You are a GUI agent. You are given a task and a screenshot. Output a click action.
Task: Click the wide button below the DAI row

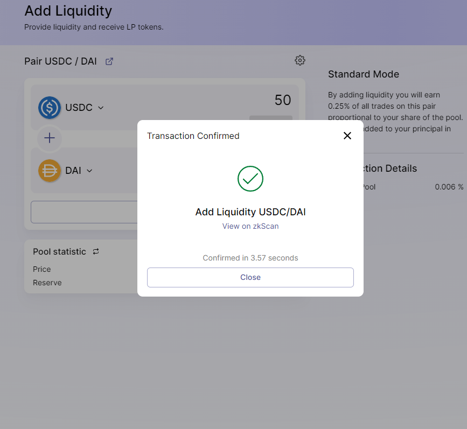pos(84,212)
